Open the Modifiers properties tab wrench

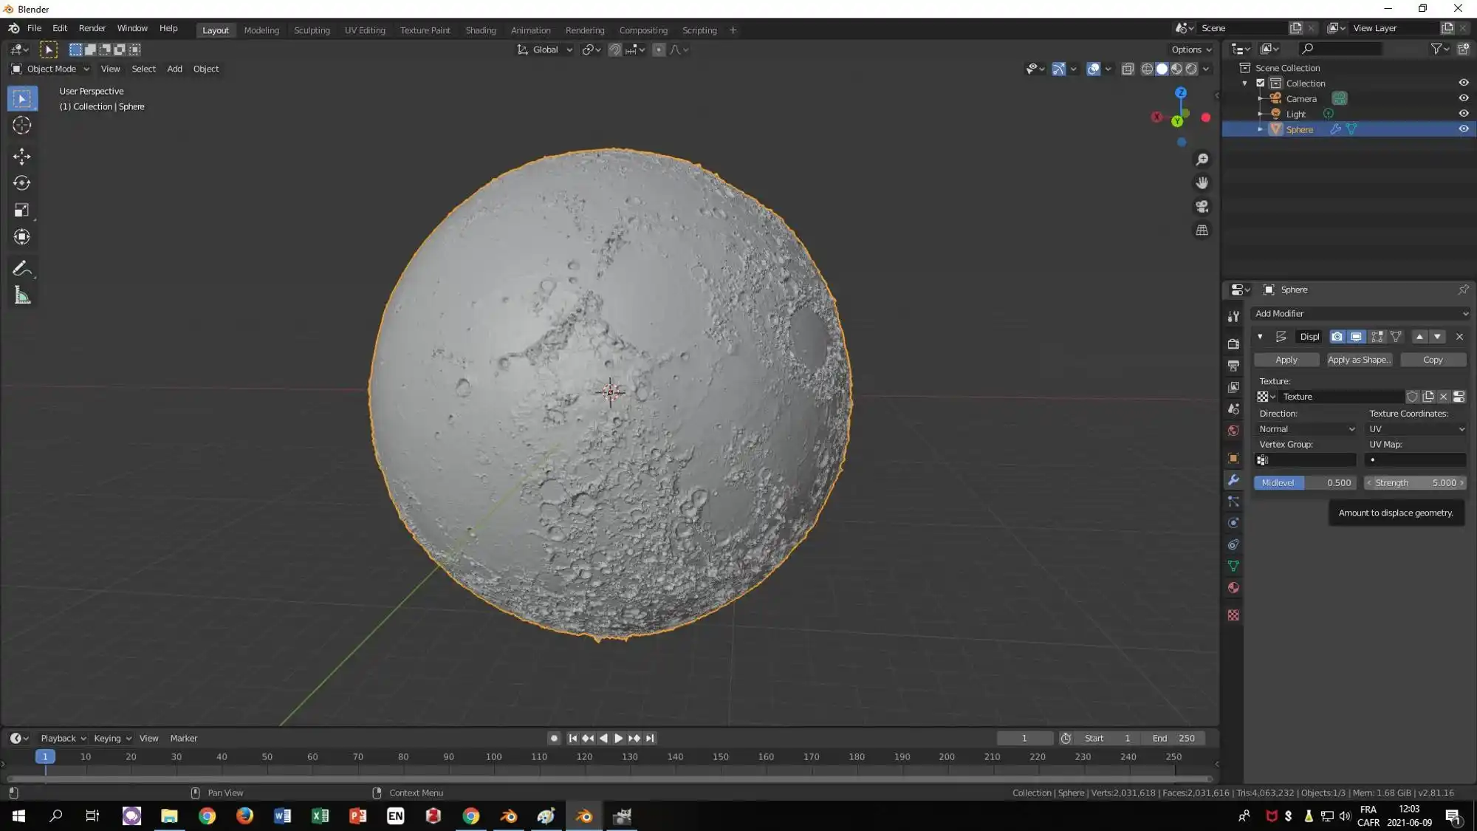pos(1233,480)
